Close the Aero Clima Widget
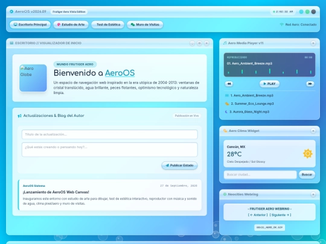 [x=313, y=131]
